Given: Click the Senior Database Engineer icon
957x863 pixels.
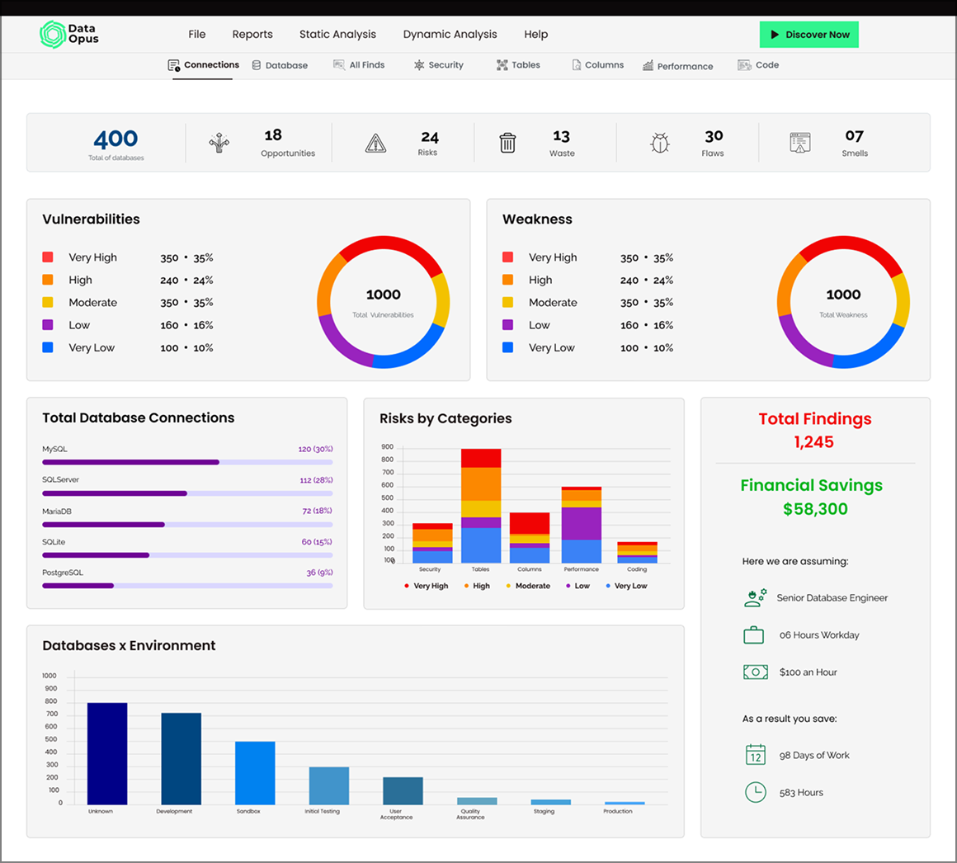Looking at the screenshot, I should [x=756, y=597].
